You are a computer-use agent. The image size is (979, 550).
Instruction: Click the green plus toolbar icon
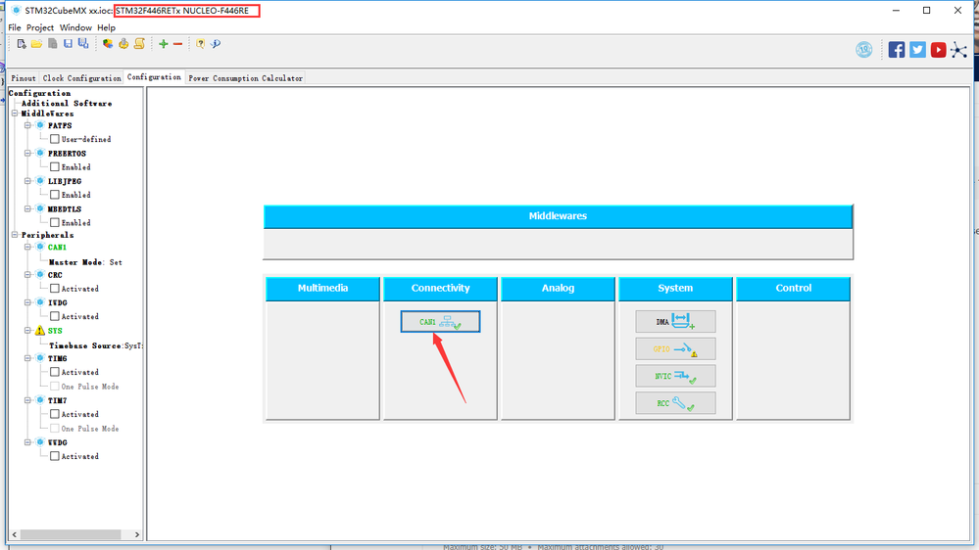[163, 44]
